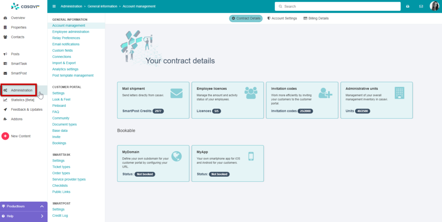Switch to the Billing Details tab
Screen dimensions: 442x222
[316, 19]
